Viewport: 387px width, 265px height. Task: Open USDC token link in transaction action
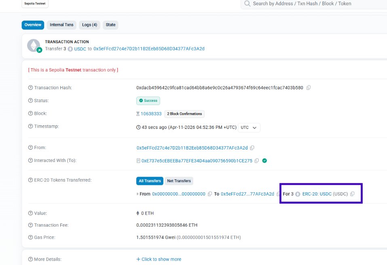pyautogui.click(x=80, y=49)
